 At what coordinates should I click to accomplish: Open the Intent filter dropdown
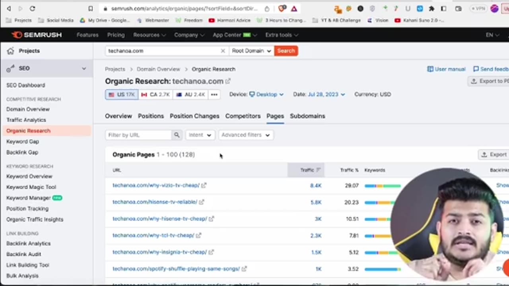(x=200, y=135)
